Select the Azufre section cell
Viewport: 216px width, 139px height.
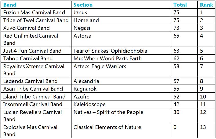point(81,97)
